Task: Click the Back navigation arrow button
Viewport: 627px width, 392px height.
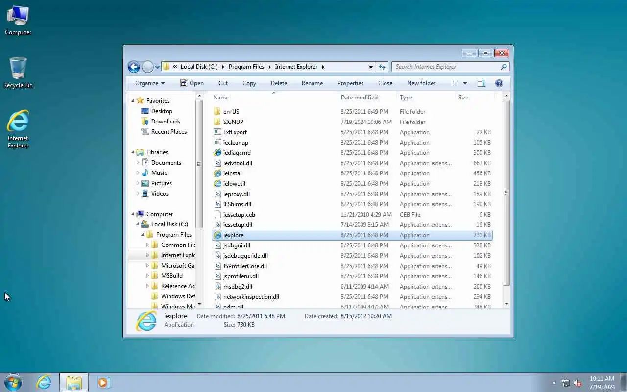Action: pos(134,67)
